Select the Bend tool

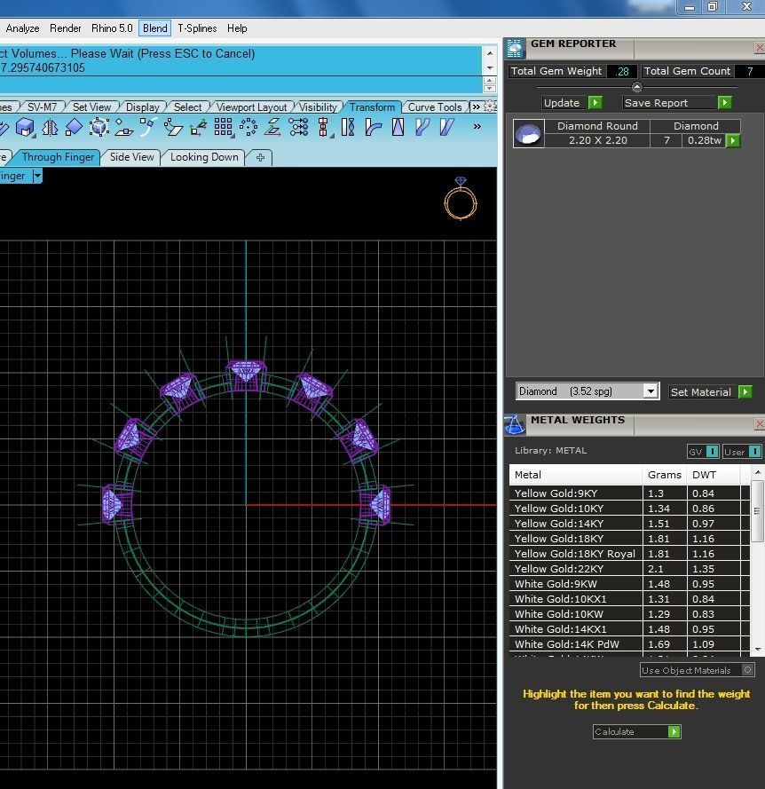tap(373, 127)
